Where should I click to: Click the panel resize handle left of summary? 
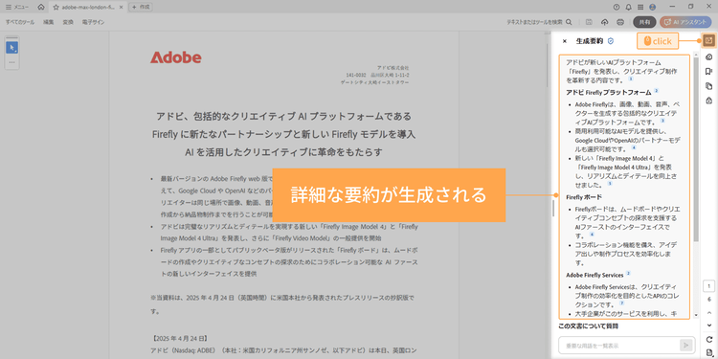553,209
